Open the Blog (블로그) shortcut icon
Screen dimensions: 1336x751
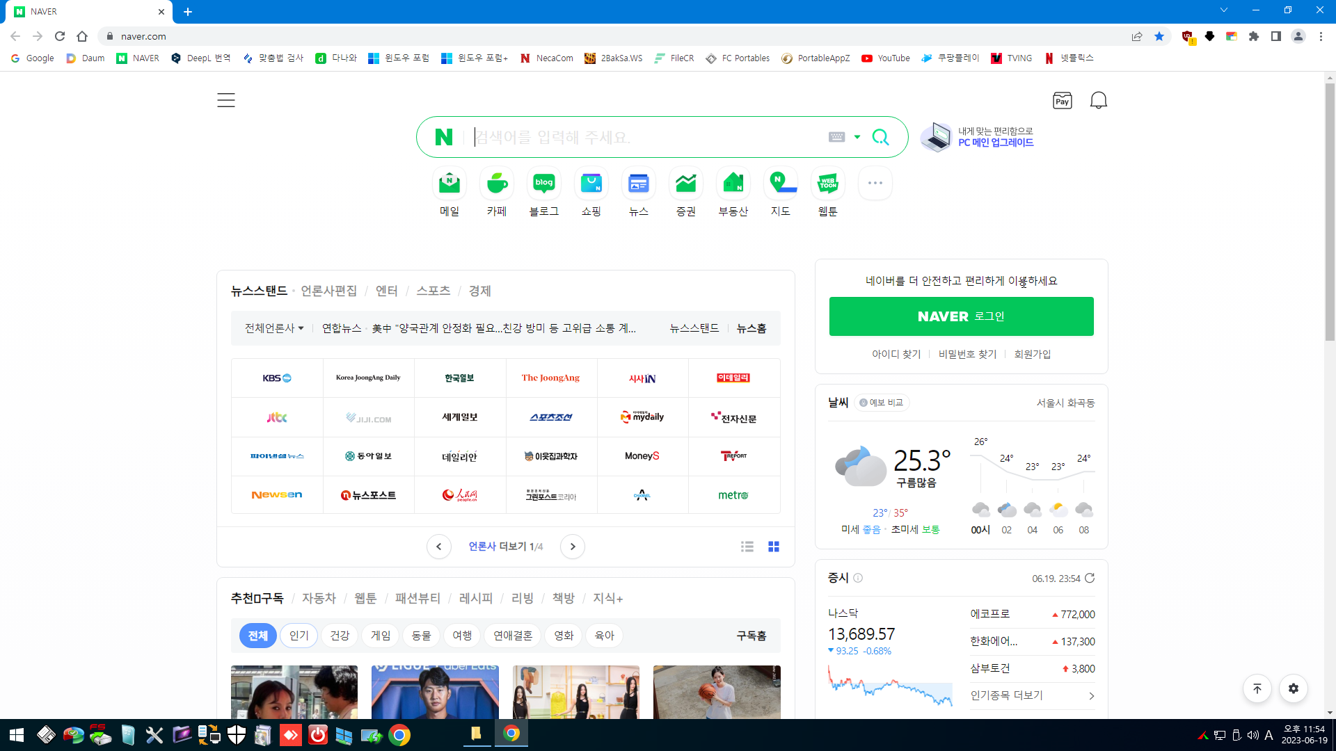pyautogui.click(x=544, y=184)
